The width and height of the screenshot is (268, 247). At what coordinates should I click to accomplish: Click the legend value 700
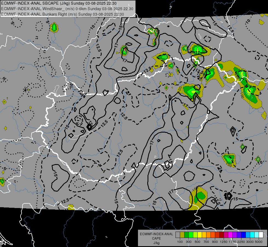(x=206, y=242)
